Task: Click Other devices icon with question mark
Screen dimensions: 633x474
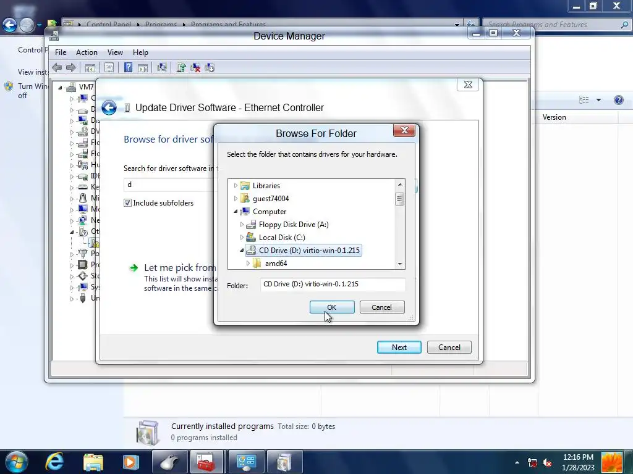Action: click(x=83, y=231)
